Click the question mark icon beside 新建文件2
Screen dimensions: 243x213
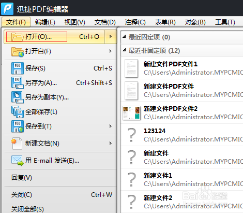(x=132, y=202)
